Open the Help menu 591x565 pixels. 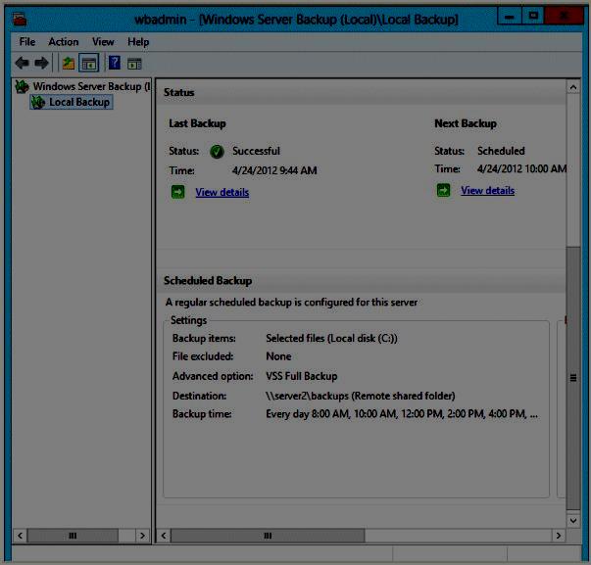138,42
